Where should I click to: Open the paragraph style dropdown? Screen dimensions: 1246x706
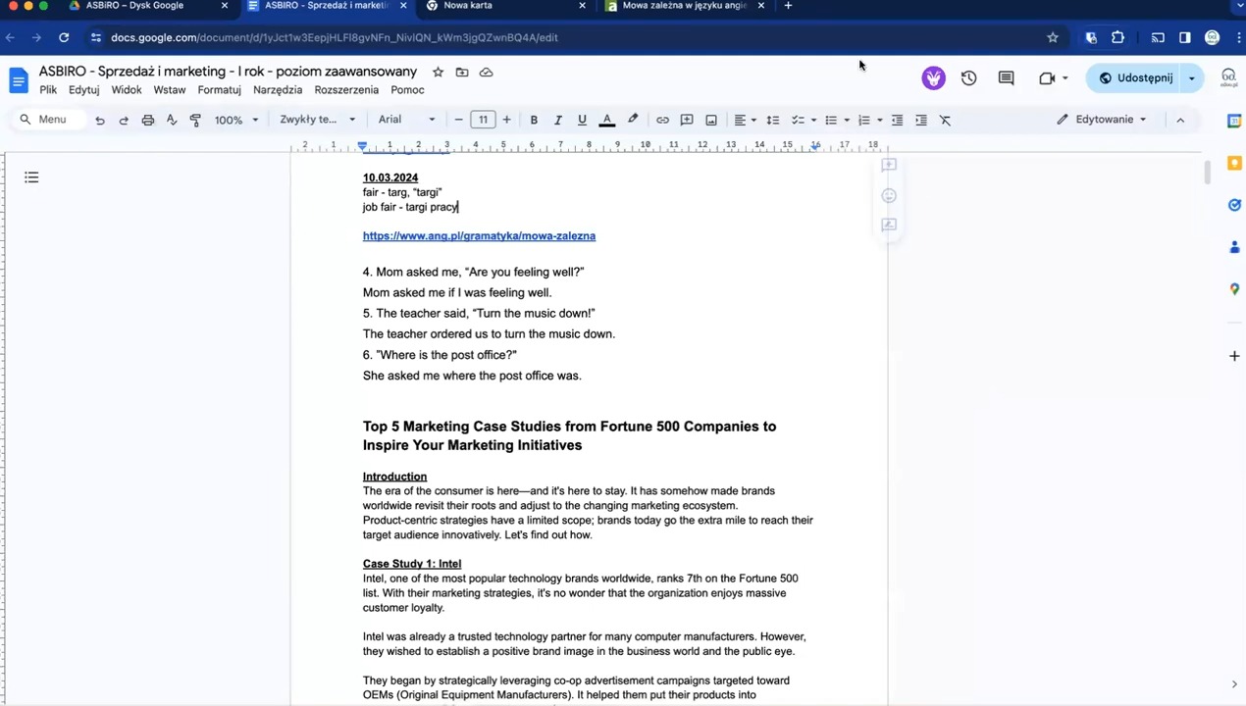click(318, 120)
